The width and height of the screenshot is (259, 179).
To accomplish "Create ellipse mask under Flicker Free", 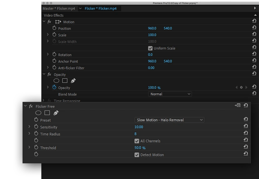I will tap(38, 113).
